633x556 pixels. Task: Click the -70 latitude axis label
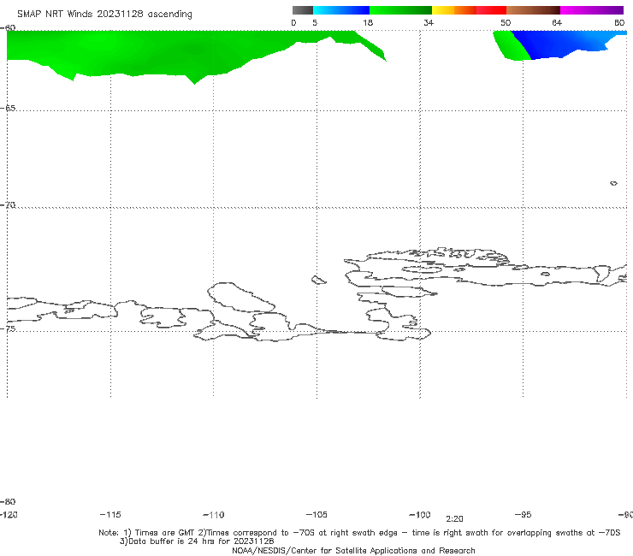point(8,205)
